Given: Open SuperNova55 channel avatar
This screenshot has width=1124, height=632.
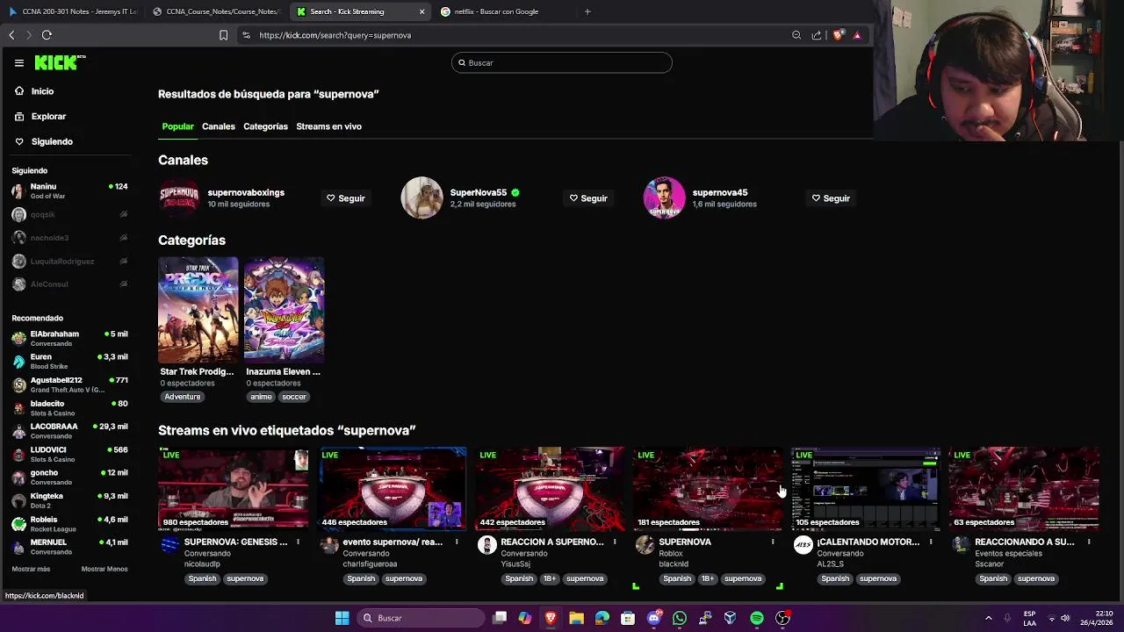Looking at the screenshot, I should [421, 197].
